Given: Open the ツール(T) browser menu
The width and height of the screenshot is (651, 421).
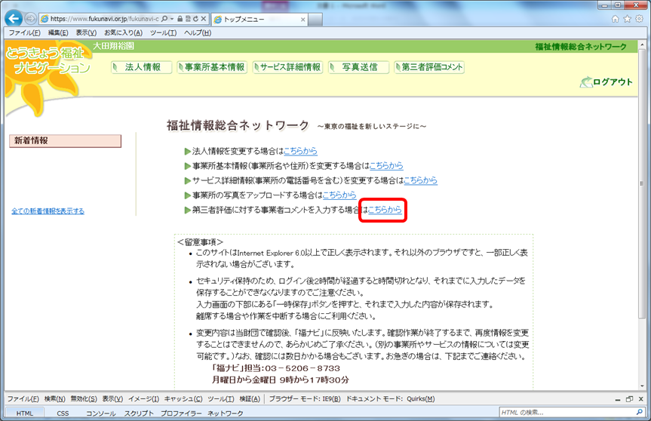Looking at the screenshot, I should [163, 32].
